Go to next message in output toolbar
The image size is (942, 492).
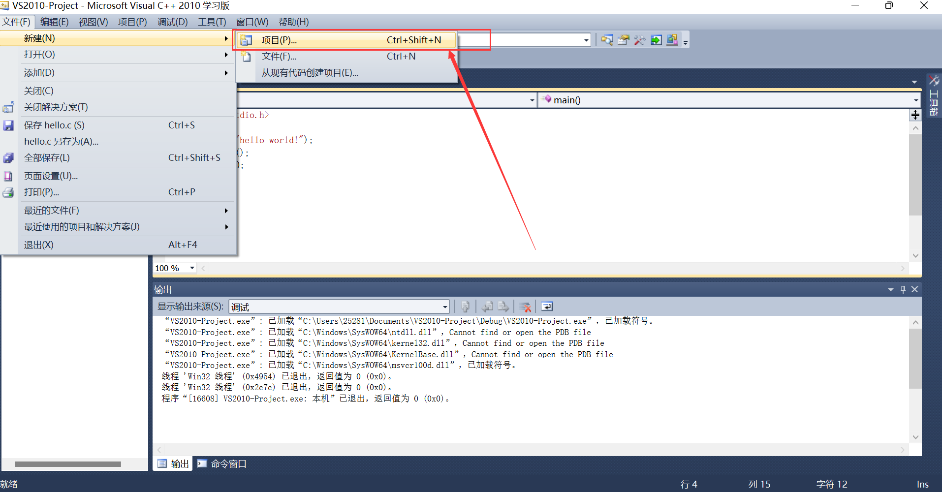tap(503, 307)
